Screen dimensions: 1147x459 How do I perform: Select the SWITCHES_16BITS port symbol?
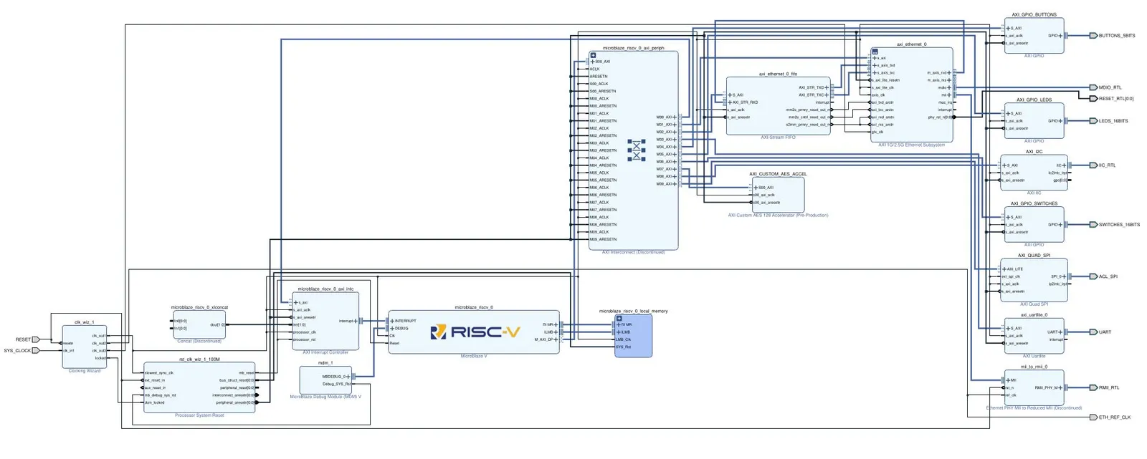click(x=1093, y=225)
